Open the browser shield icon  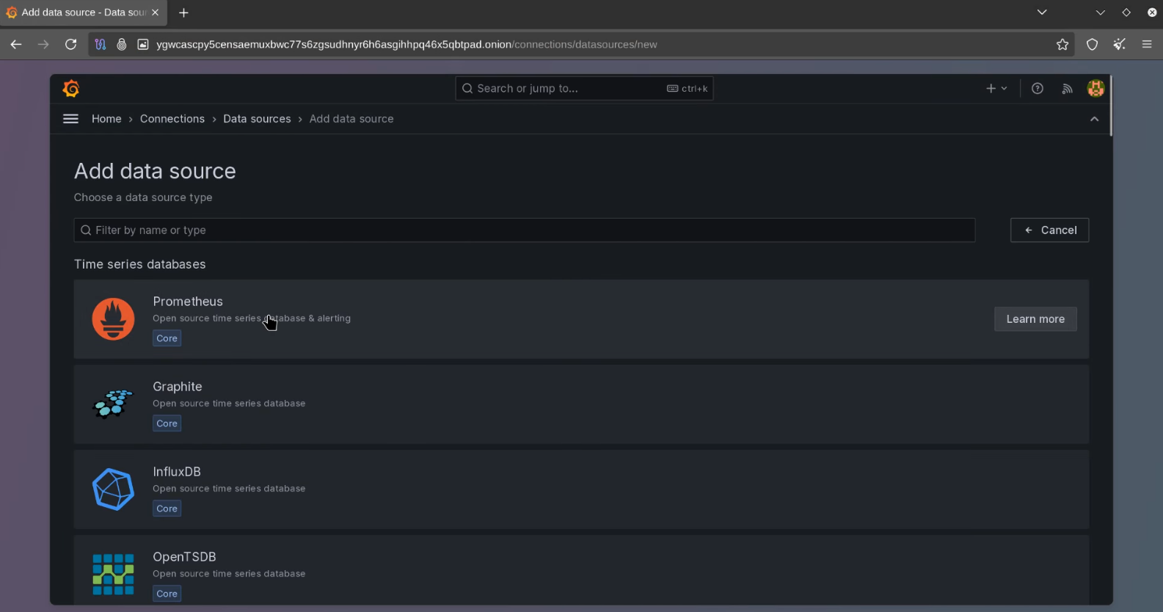coord(1092,45)
